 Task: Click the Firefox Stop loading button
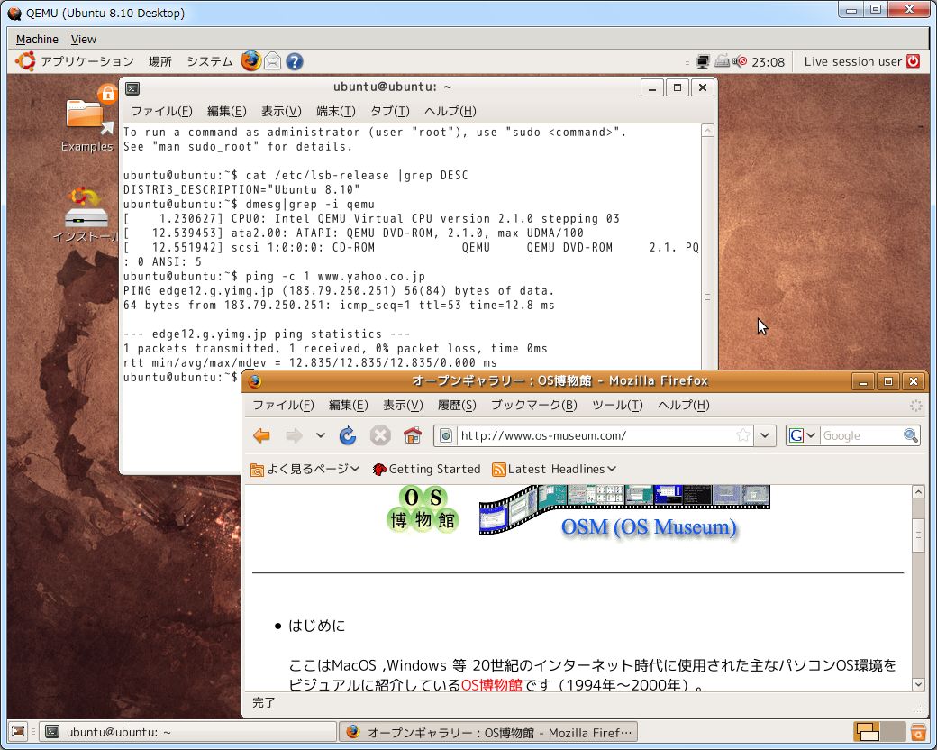point(380,435)
